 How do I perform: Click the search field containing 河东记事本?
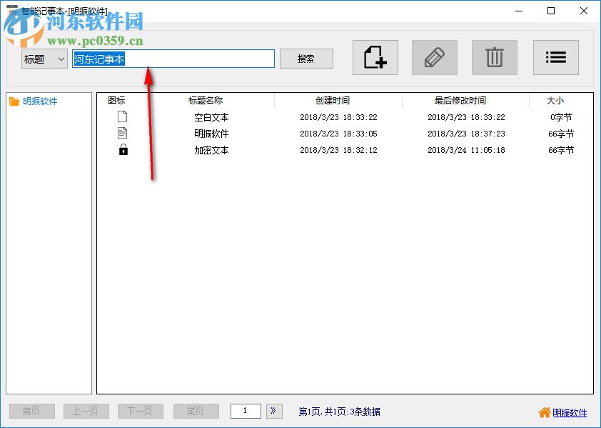click(x=173, y=59)
